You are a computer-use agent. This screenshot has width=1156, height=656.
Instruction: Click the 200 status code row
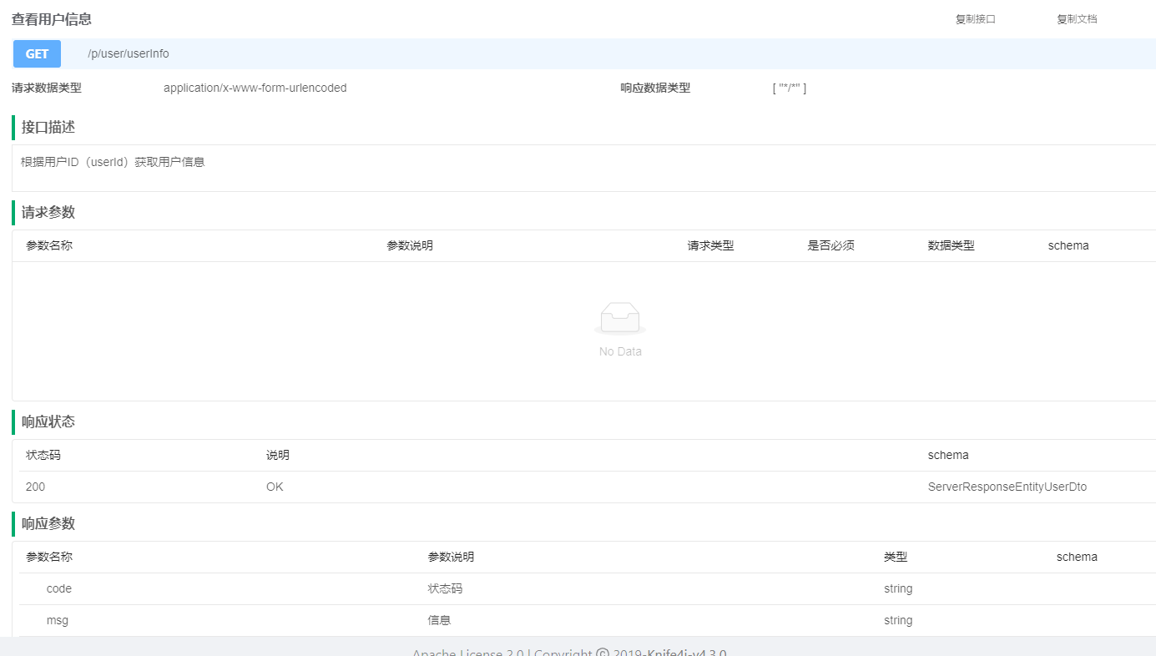point(36,487)
